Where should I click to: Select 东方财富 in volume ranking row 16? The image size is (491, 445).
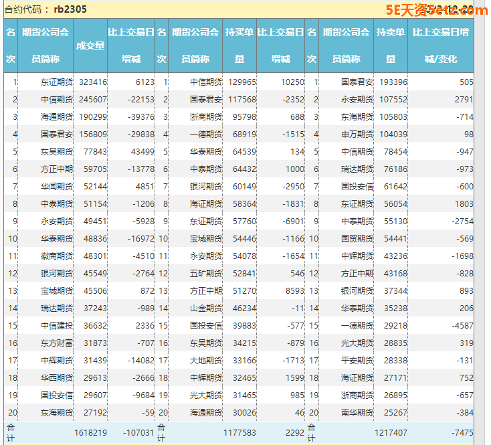(x=57, y=343)
